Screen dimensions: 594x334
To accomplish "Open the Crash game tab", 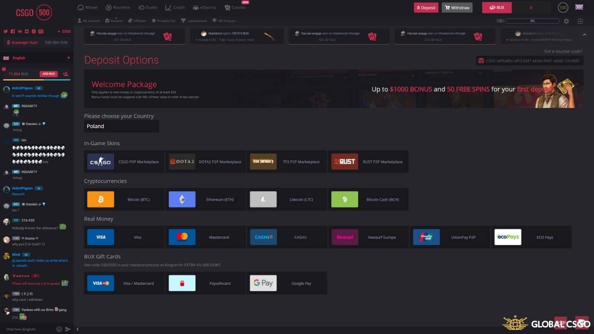I will pos(175,7).
